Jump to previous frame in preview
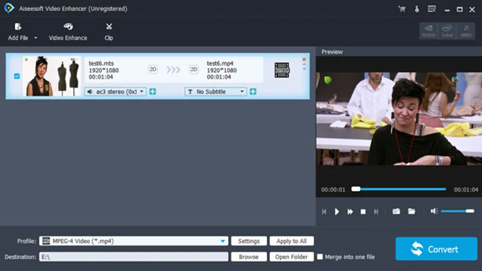This screenshot has height=271, width=482. click(324, 211)
